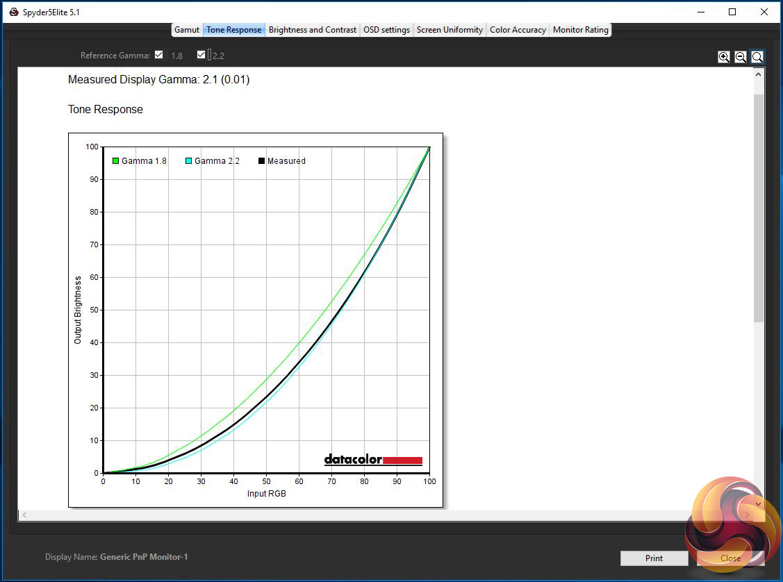
Task: Click the green Gamma 1.8 legend swatch
Action: (115, 160)
